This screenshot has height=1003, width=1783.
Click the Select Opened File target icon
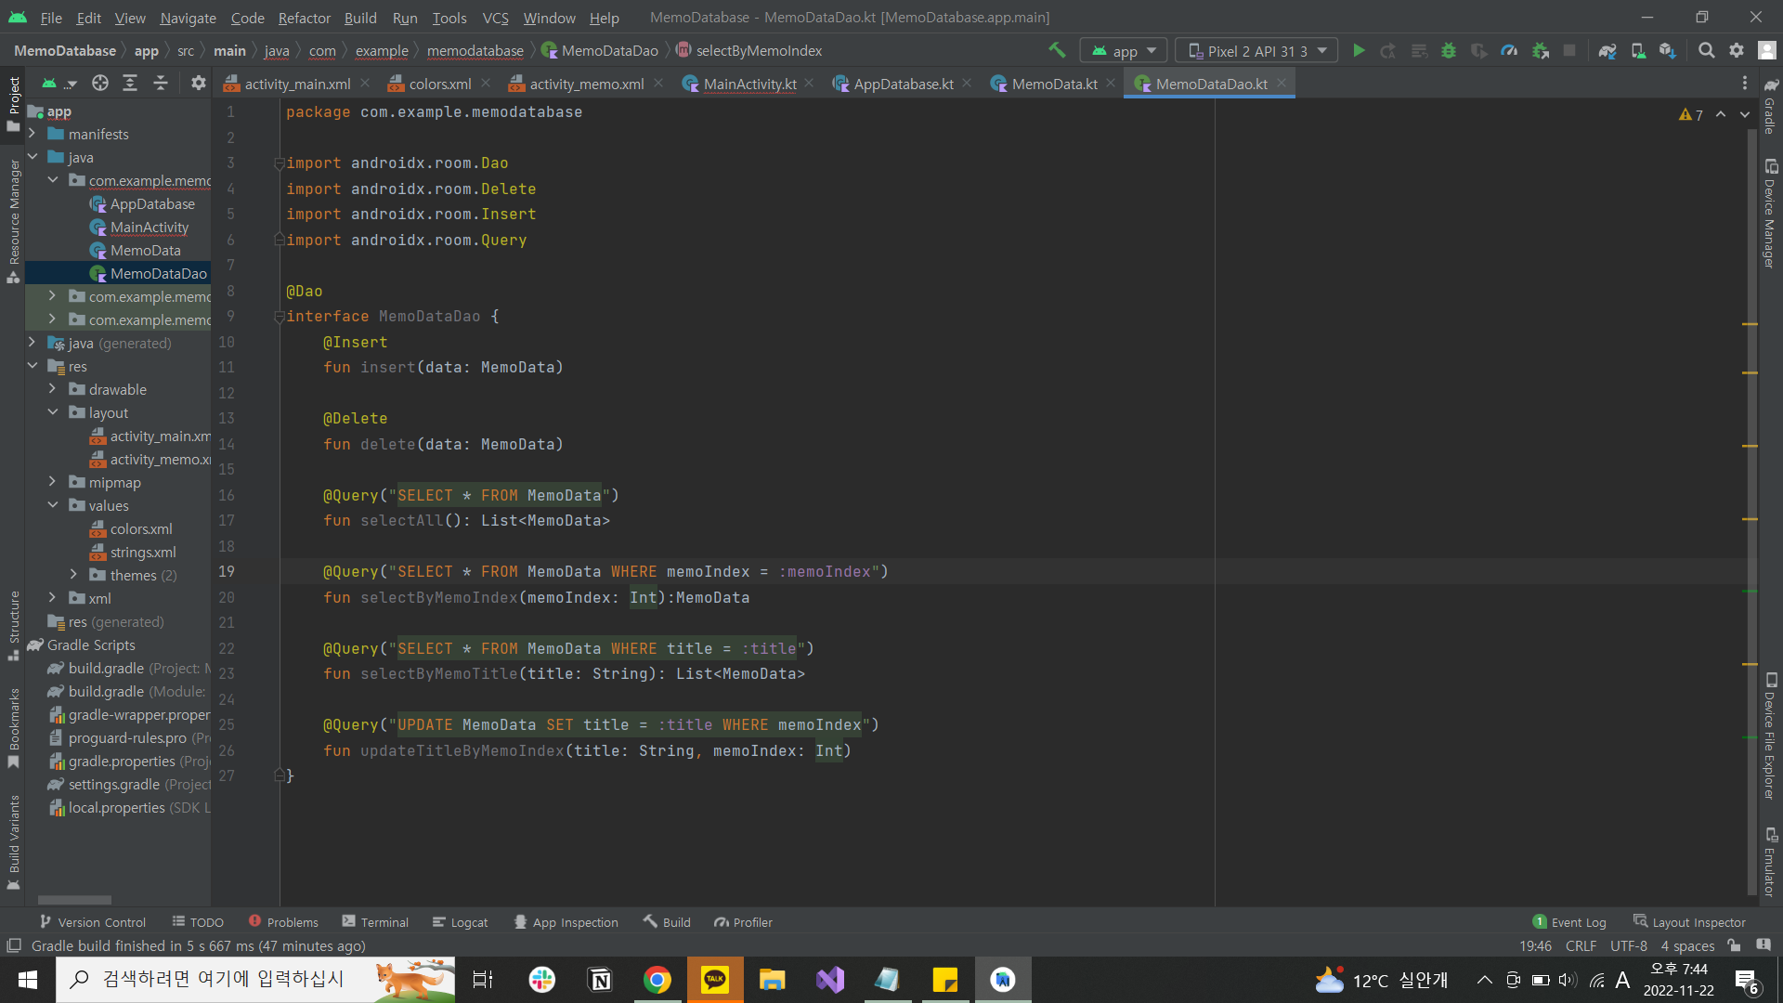click(100, 84)
